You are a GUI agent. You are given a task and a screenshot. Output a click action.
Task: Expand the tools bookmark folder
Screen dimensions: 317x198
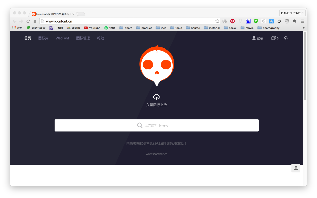pyautogui.click(x=176, y=28)
